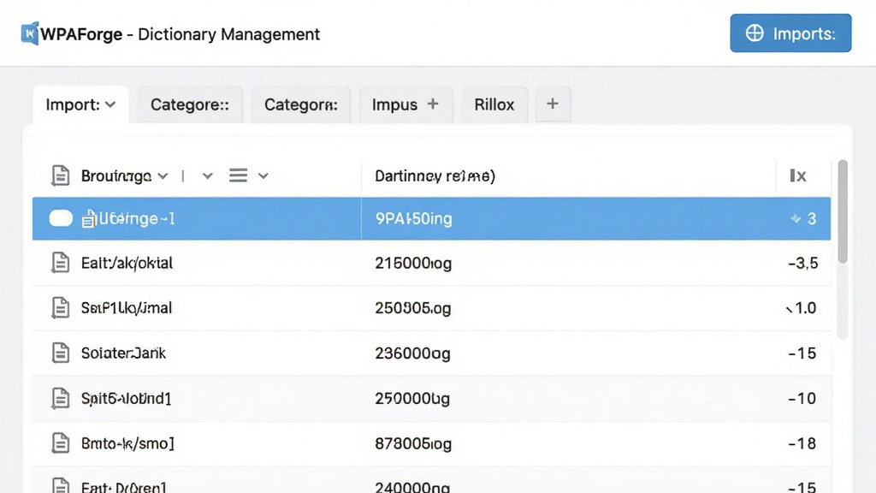876x493 pixels.
Task: Click the 878005iog value
Action: pyautogui.click(x=413, y=444)
